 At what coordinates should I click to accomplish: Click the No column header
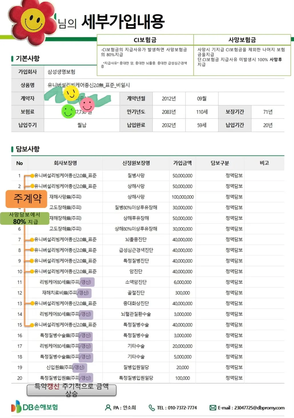[x=19, y=163]
